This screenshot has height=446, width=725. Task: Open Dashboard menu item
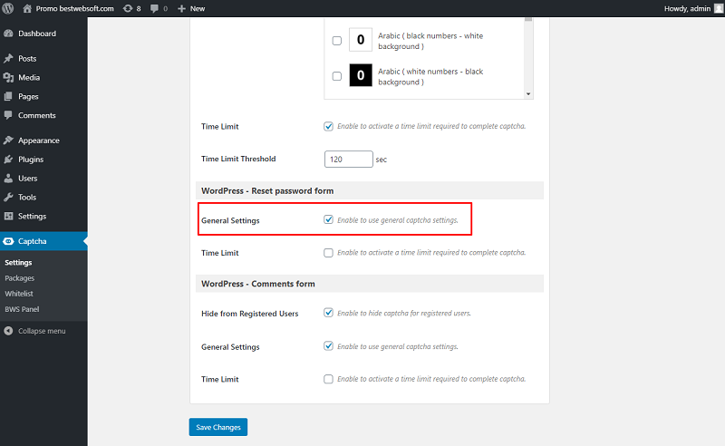coord(43,34)
